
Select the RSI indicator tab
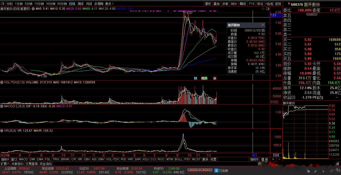pyautogui.click(x=123, y=159)
